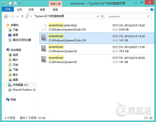Image resolution: width=156 pixels, height=122 pixels.
Task: Click the address bar search results path
Action: [49, 16]
